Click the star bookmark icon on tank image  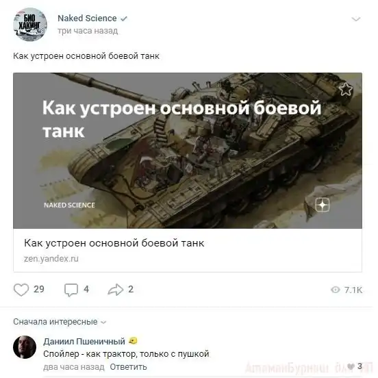(x=346, y=89)
